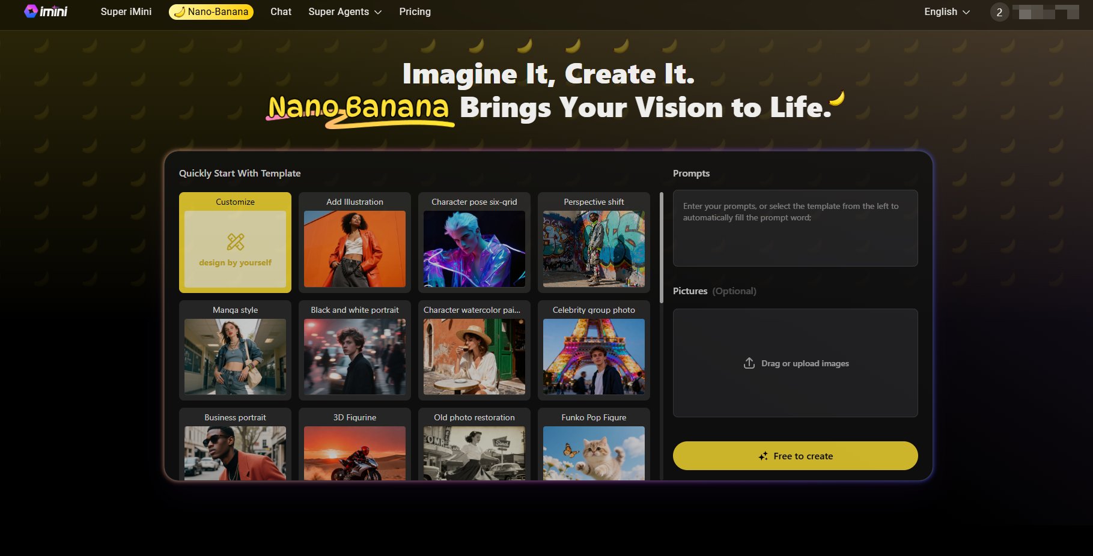
Task: Select the Customize design by yourself template
Action: (x=235, y=243)
